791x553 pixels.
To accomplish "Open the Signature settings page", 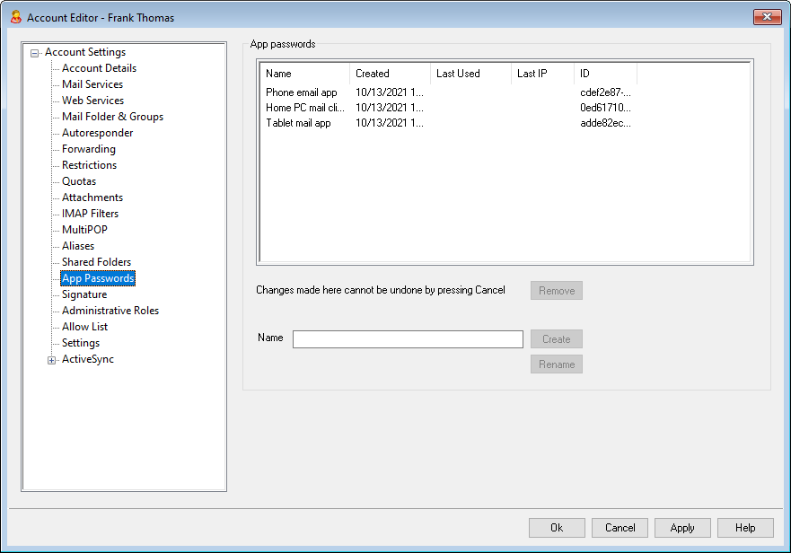I will [83, 294].
